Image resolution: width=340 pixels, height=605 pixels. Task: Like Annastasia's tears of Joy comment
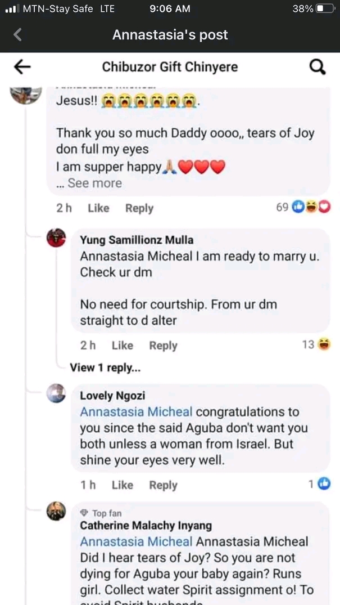pyautogui.click(x=98, y=208)
